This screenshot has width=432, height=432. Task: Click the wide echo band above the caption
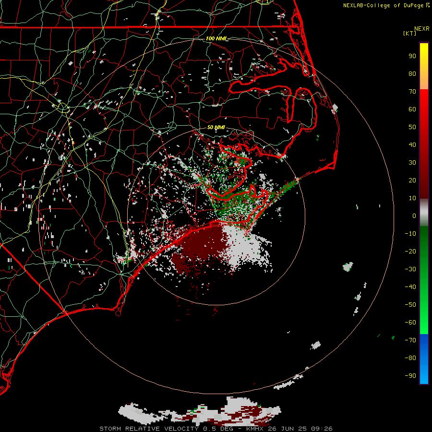coord(200,412)
